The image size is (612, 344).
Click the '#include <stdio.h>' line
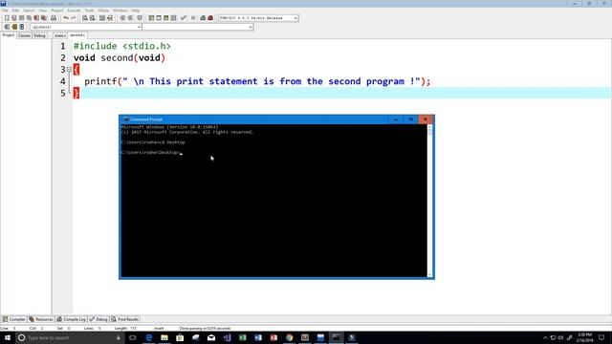122,46
